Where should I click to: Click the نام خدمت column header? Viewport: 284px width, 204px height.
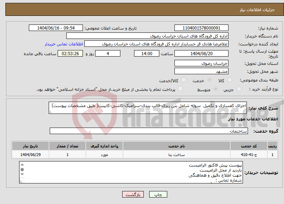[x=177, y=146]
